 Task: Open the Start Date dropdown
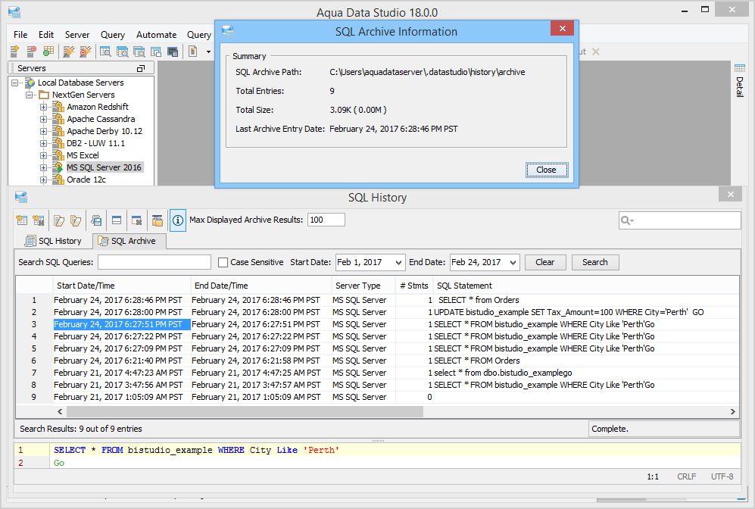(x=398, y=262)
